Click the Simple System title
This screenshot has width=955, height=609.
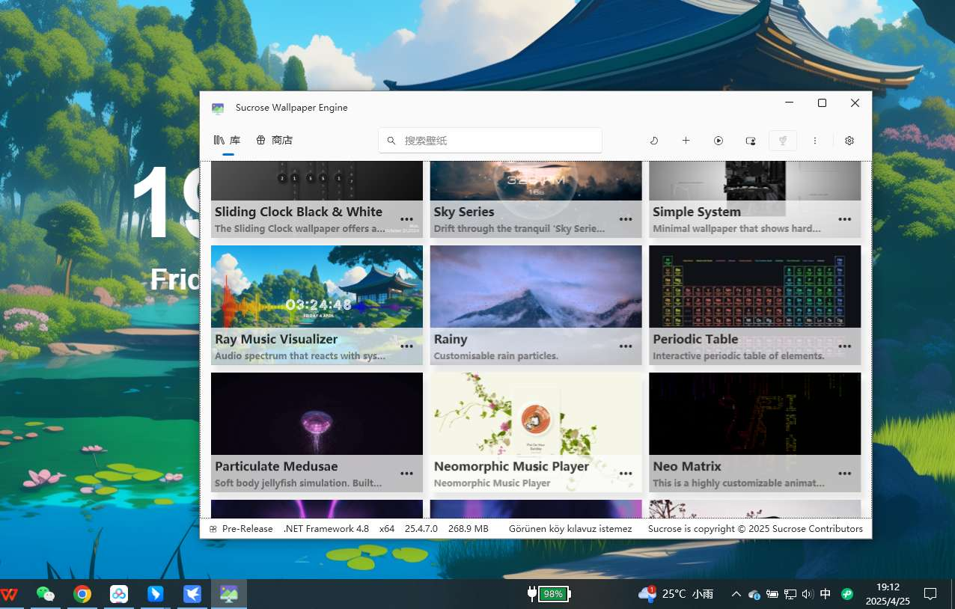pyautogui.click(x=697, y=212)
